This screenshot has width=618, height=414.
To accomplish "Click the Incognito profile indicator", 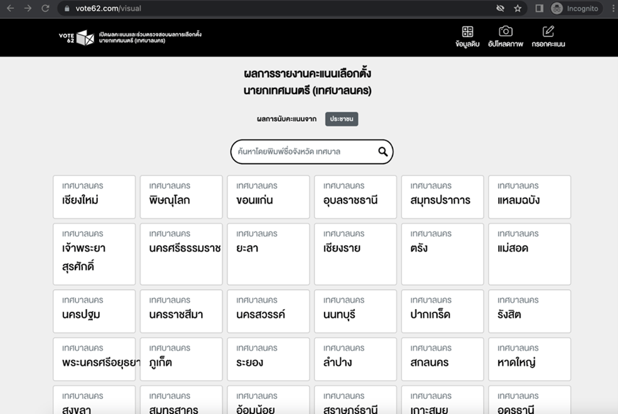I will [x=575, y=8].
